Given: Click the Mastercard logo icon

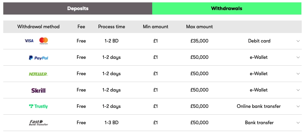Looking at the screenshot, I should (44, 41).
